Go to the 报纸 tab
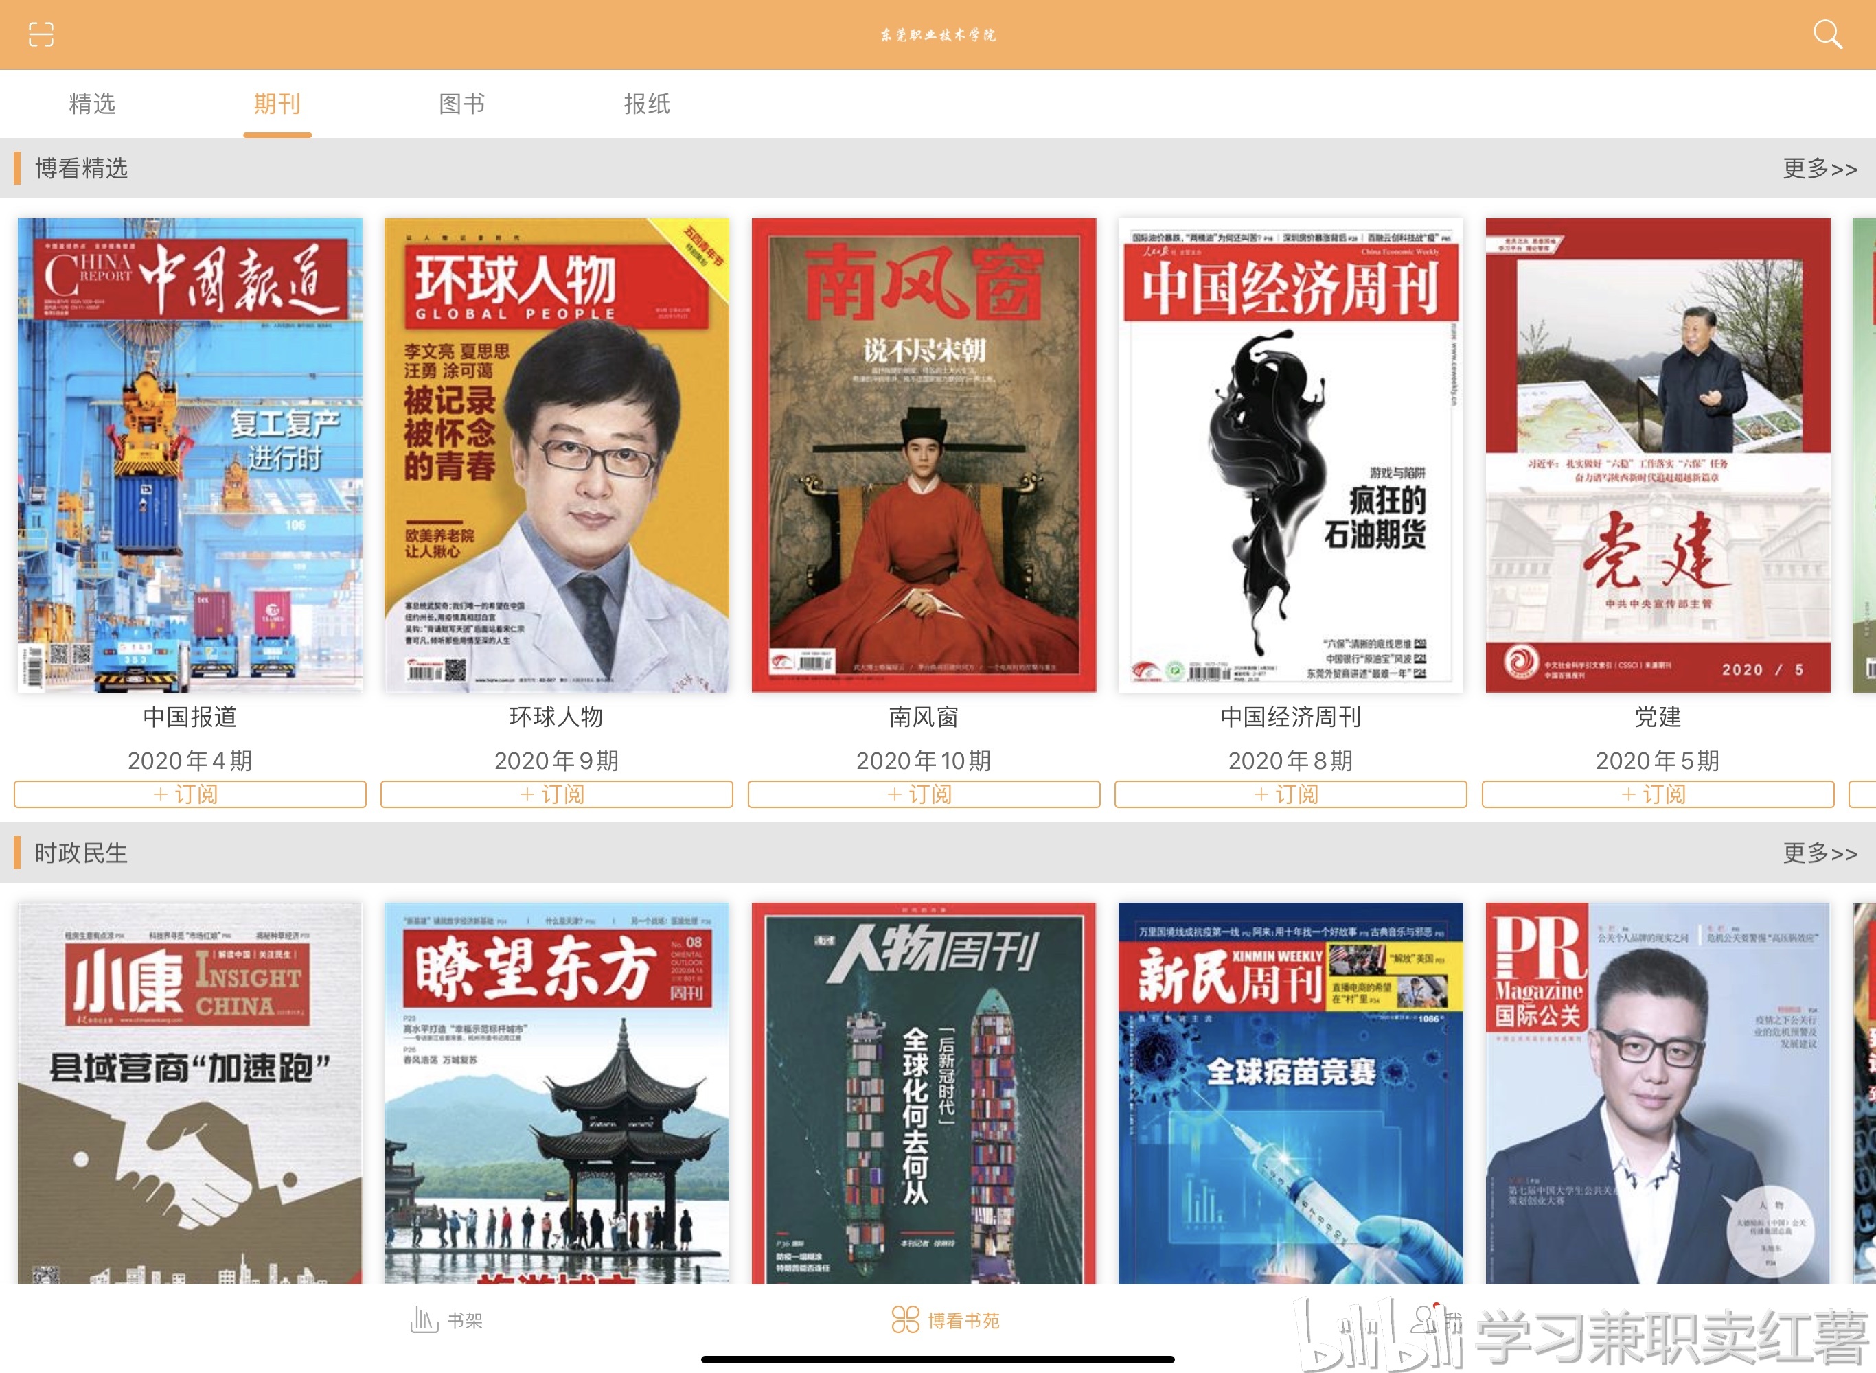The width and height of the screenshot is (1876, 1373). pyautogui.click(x=647, y=104)
